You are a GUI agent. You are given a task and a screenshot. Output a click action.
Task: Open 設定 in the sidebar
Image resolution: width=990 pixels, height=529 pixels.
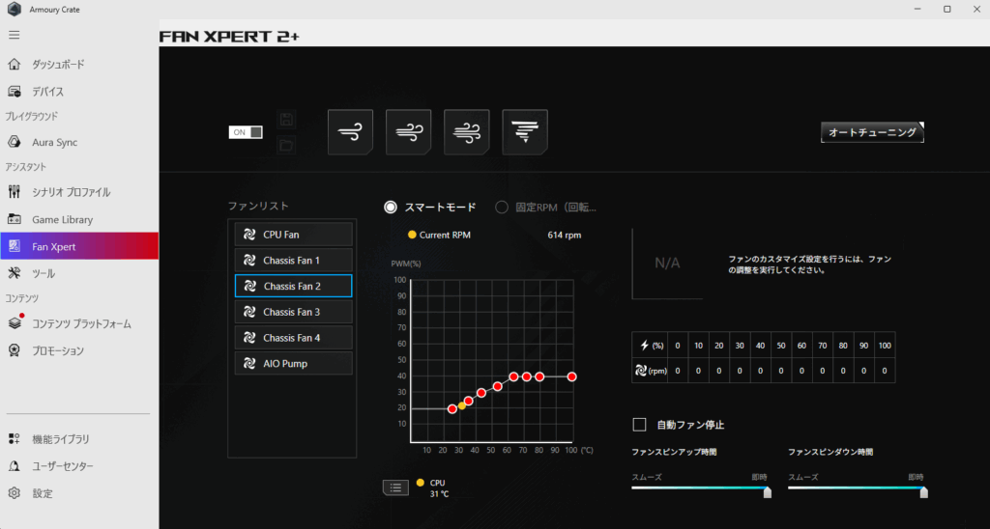coord(79,493)
